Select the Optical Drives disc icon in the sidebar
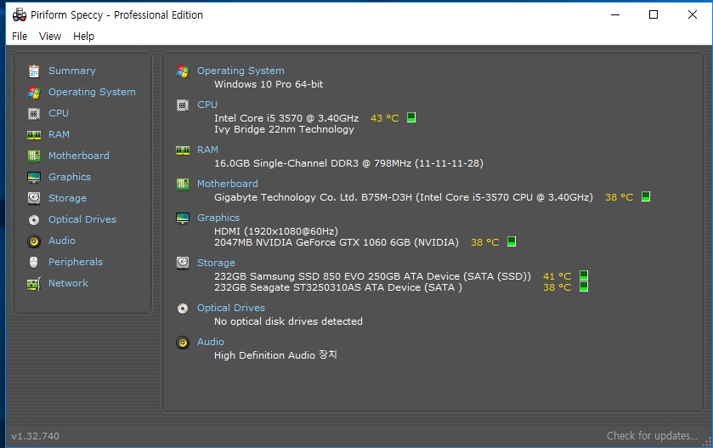The image size is (713, 448). (34, 219)
